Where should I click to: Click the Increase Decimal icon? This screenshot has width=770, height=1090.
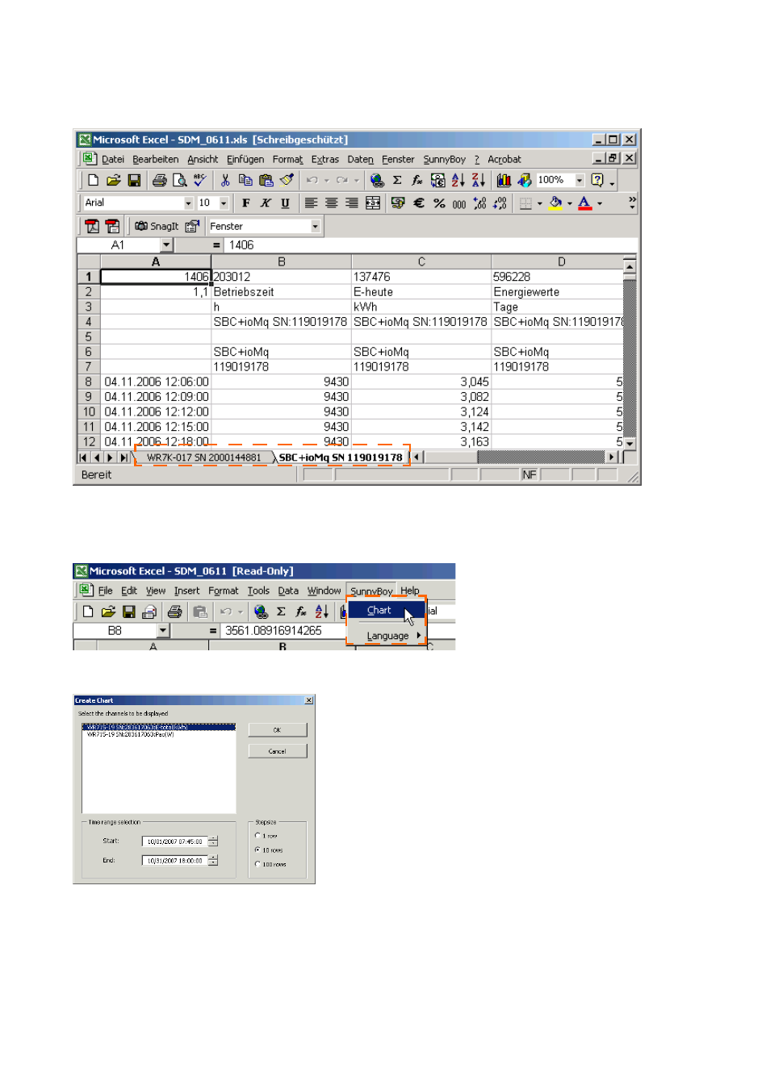(479, 203)
